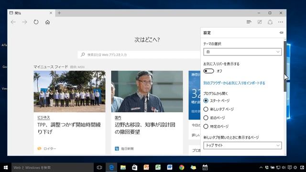Open トップ サイト dropdown
The image size is (306, 172).
point(242,145)
